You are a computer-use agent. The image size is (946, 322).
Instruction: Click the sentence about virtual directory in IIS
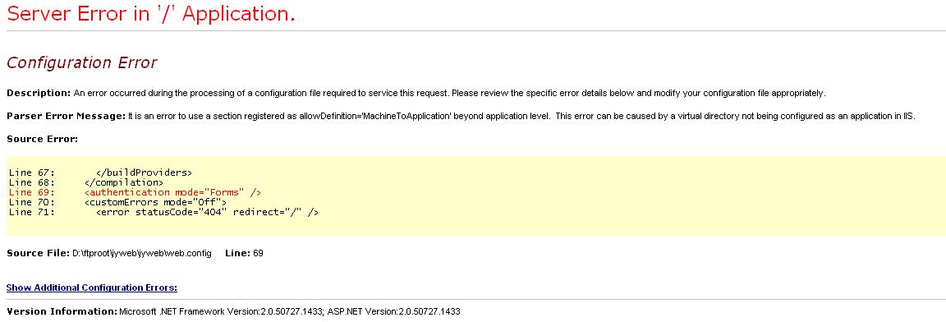(736, 116)
